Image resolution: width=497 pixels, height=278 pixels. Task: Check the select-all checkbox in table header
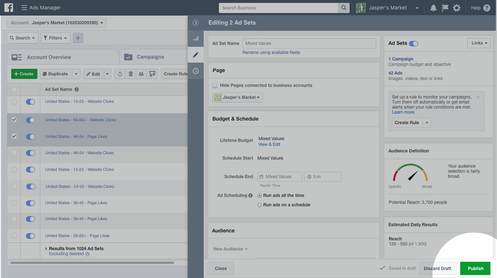[14, 89]
